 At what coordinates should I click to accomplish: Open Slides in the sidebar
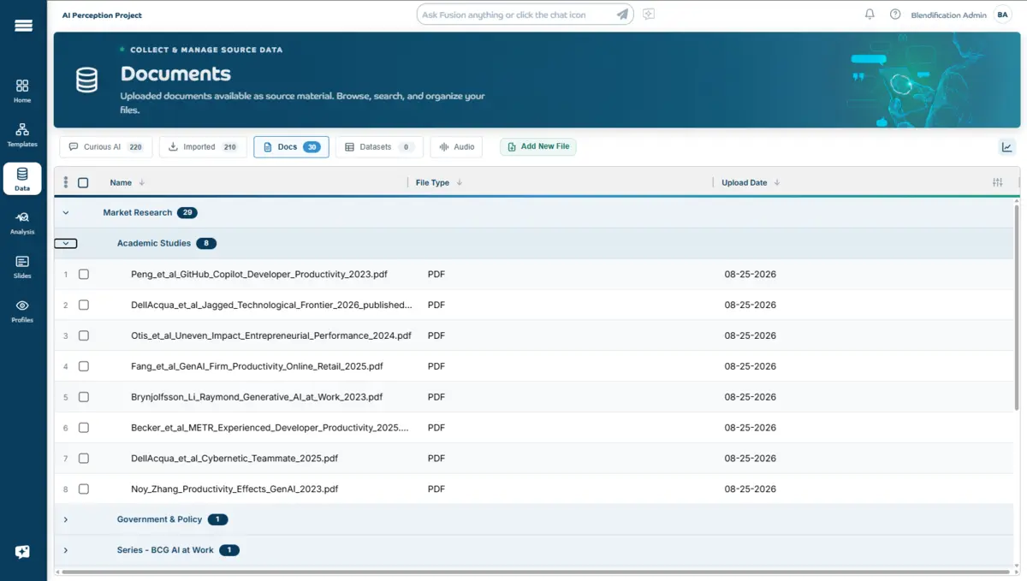22,266
